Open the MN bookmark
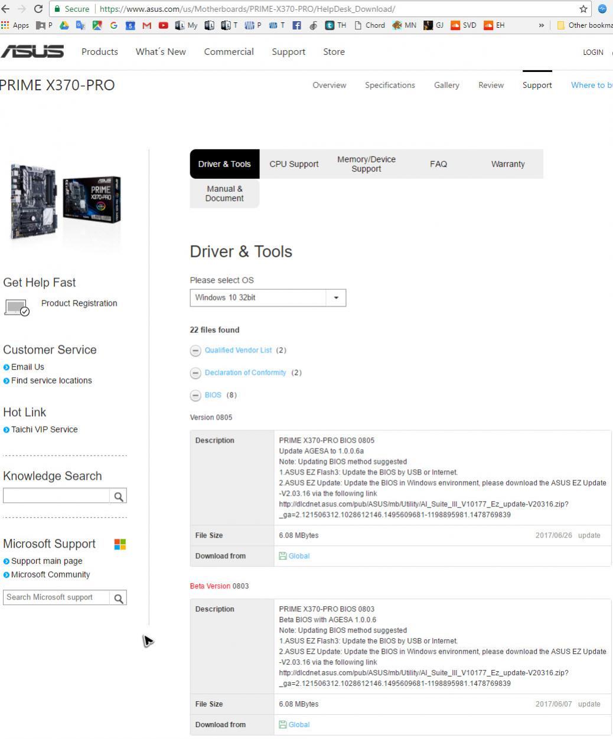The height and width of the screenshot is (739, 613). click(x=405, y=25)
